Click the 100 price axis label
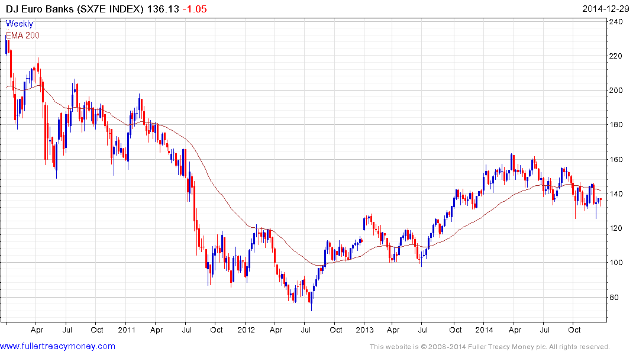The image size is (636, 355). (x=615, y=263)
